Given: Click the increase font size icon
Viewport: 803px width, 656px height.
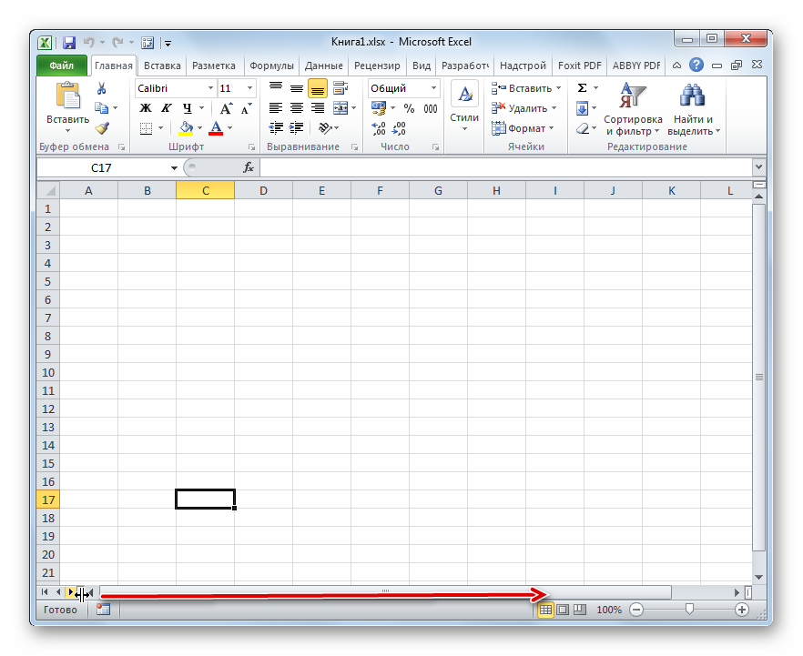Looking at the screenshot, I should [226, 108].
